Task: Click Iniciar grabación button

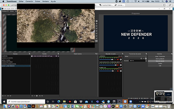Action: tap(160, 59)
